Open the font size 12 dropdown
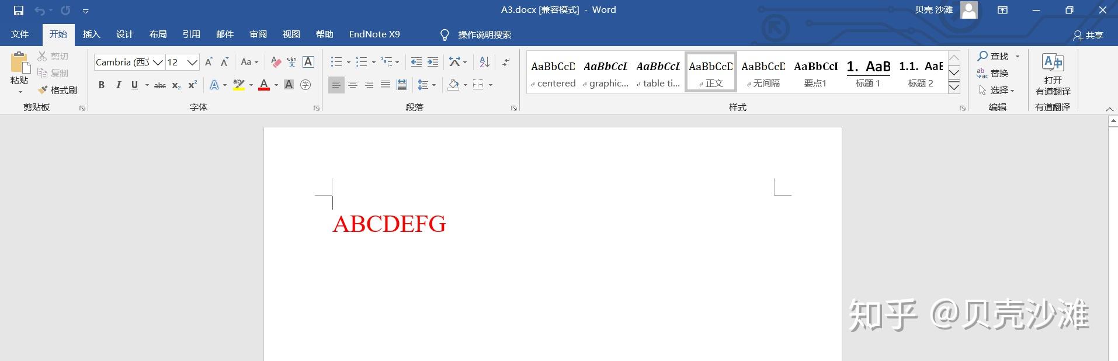The width and height of the screenshot is (1118, 361). click(x=192, y=62)
